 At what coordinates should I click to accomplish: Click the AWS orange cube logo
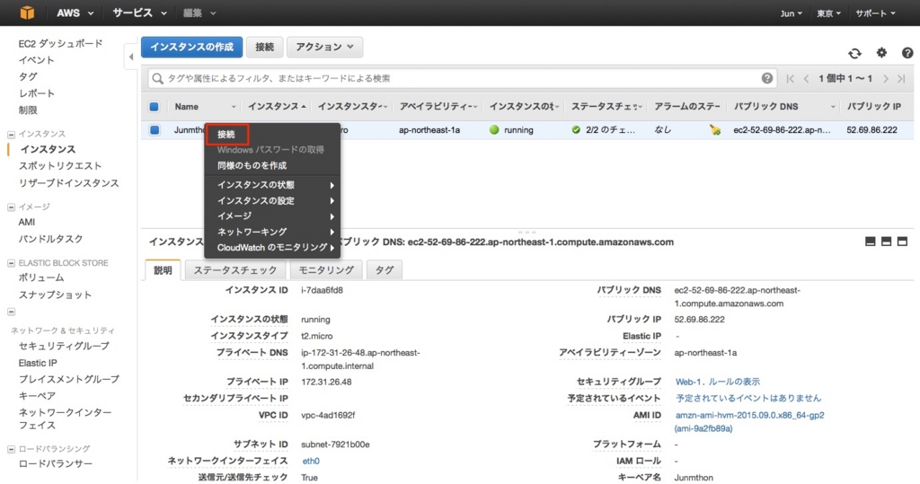pos(27,13)
